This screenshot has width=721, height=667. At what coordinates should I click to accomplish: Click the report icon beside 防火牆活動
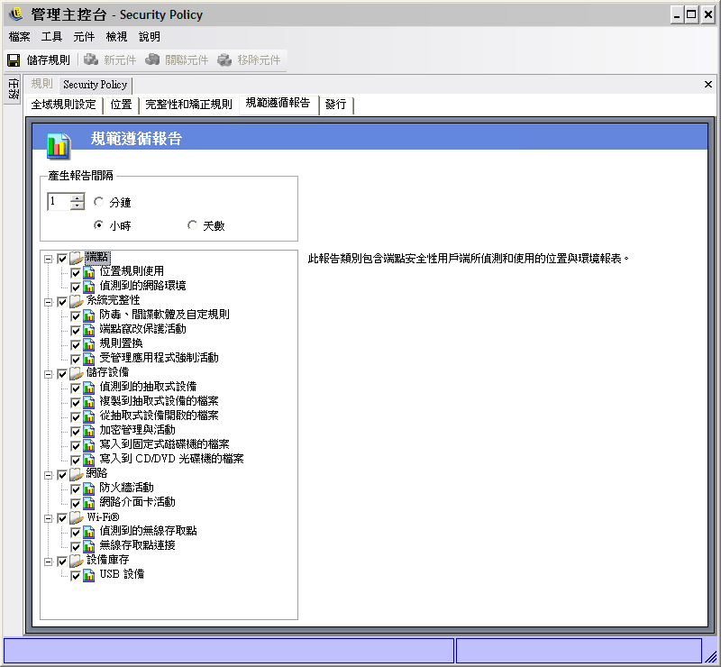coord(89,489)
